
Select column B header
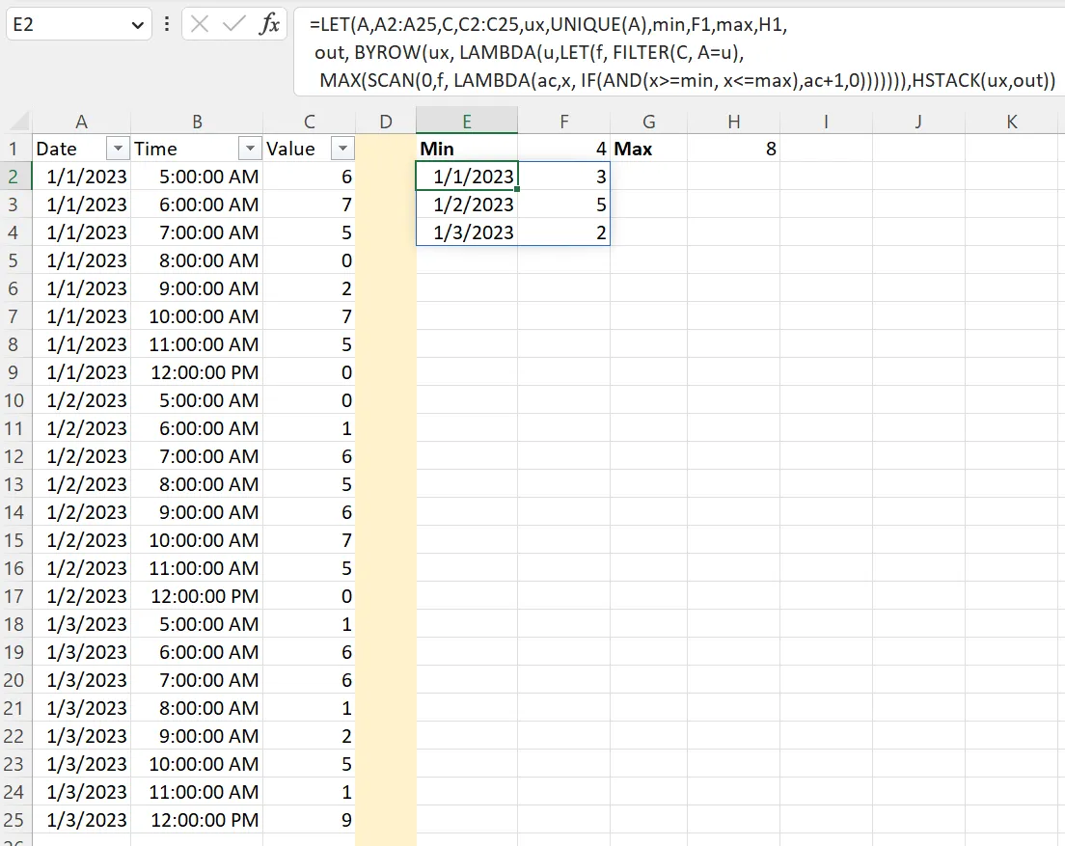pyautogui.click(x=197, y=122)
